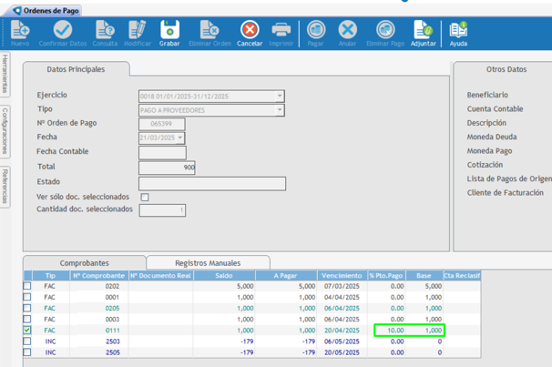552x367 pixels.
Task: Switch to the Registros Manuales tab
Action: [x=208, y=263]
